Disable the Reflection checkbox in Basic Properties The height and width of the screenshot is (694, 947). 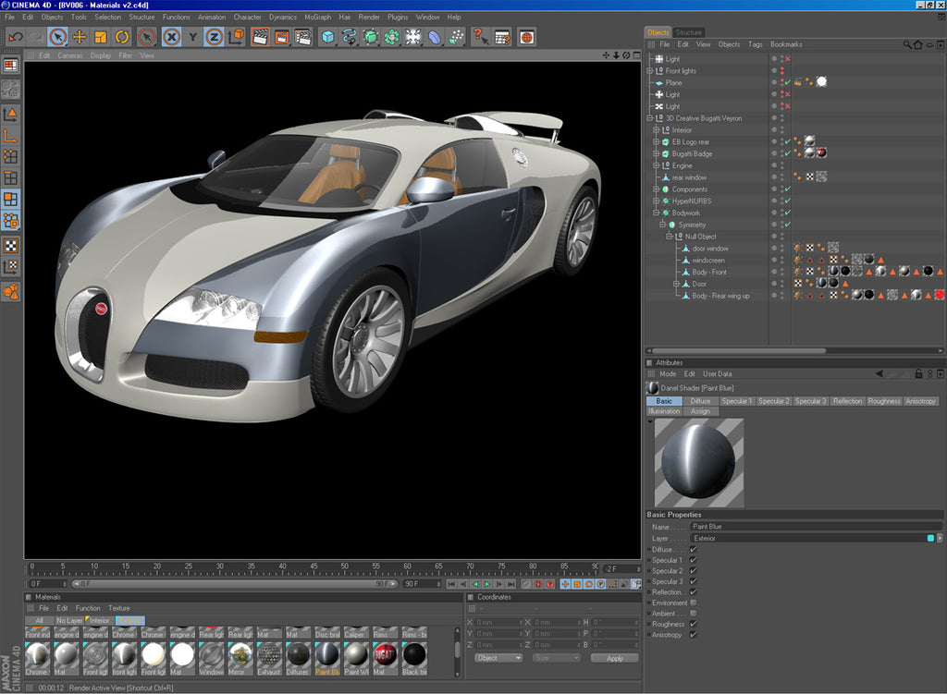coord(693,591)
